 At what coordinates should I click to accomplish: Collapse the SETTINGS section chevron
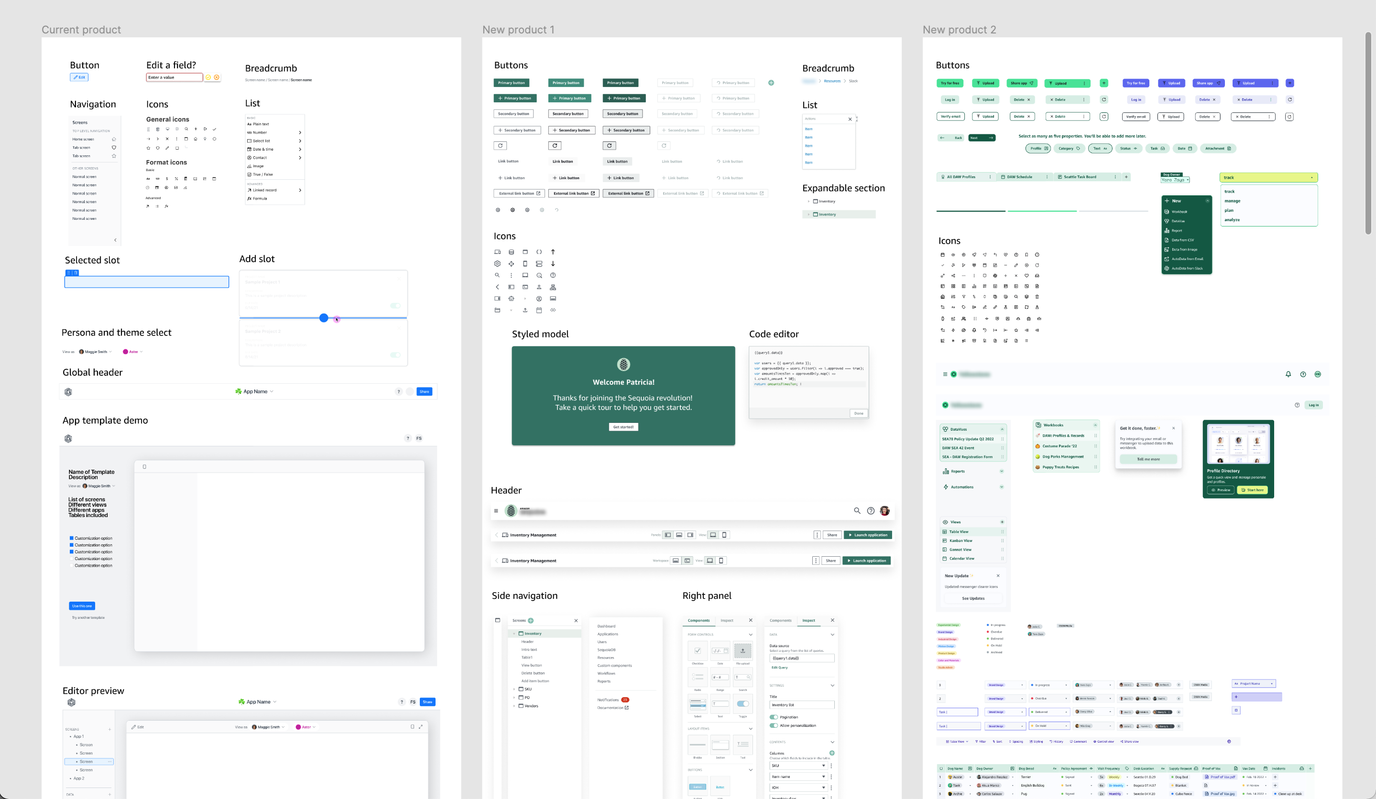click(832, 685)
